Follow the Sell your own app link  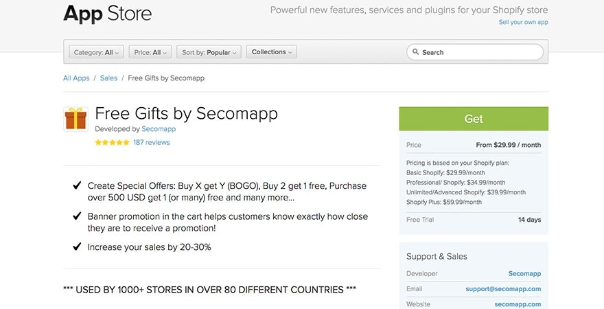click(523, 22)
